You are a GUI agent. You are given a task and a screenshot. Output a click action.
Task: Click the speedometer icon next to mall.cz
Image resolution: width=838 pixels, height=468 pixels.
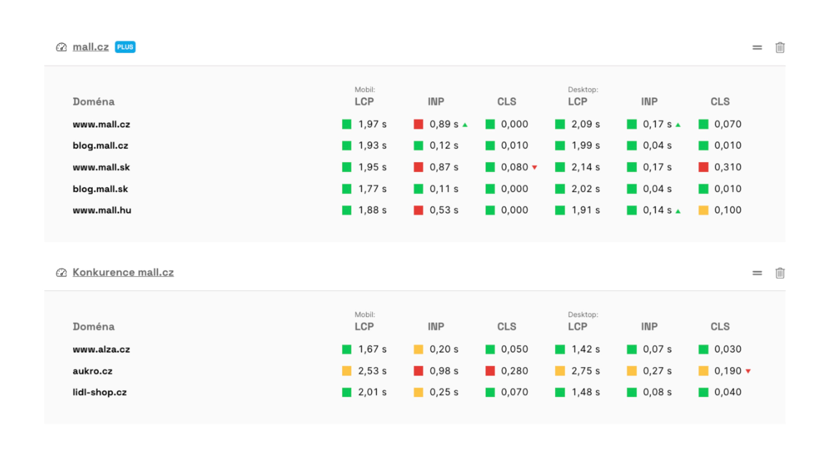(62, 47)
